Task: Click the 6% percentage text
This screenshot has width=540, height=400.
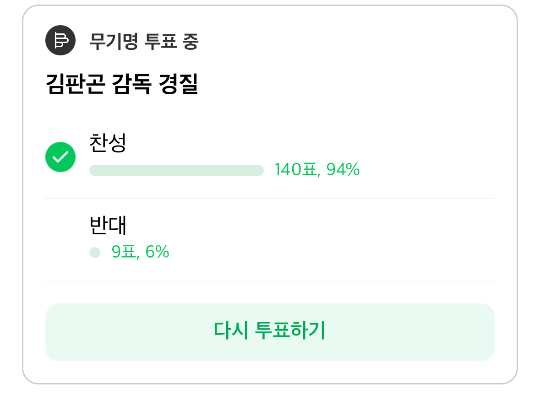Action: 157,252
